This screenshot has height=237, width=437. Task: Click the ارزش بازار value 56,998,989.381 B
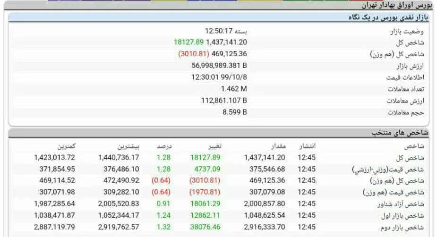pyautogui.click(x=219, y=66)
